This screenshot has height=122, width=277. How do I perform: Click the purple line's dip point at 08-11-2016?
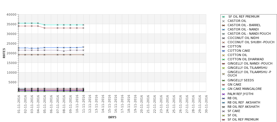64,51
